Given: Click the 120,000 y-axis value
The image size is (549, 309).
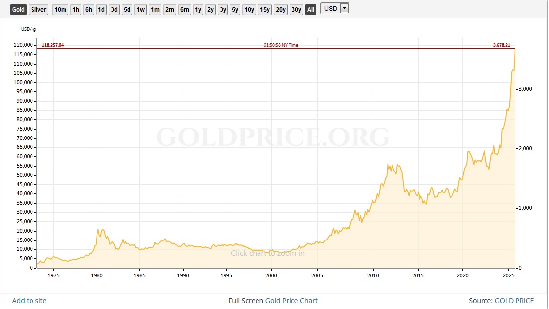Looking at the screenshot, I should (x=23, y=45).
